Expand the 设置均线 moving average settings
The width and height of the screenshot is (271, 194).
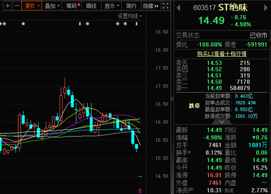click(130, 16)
